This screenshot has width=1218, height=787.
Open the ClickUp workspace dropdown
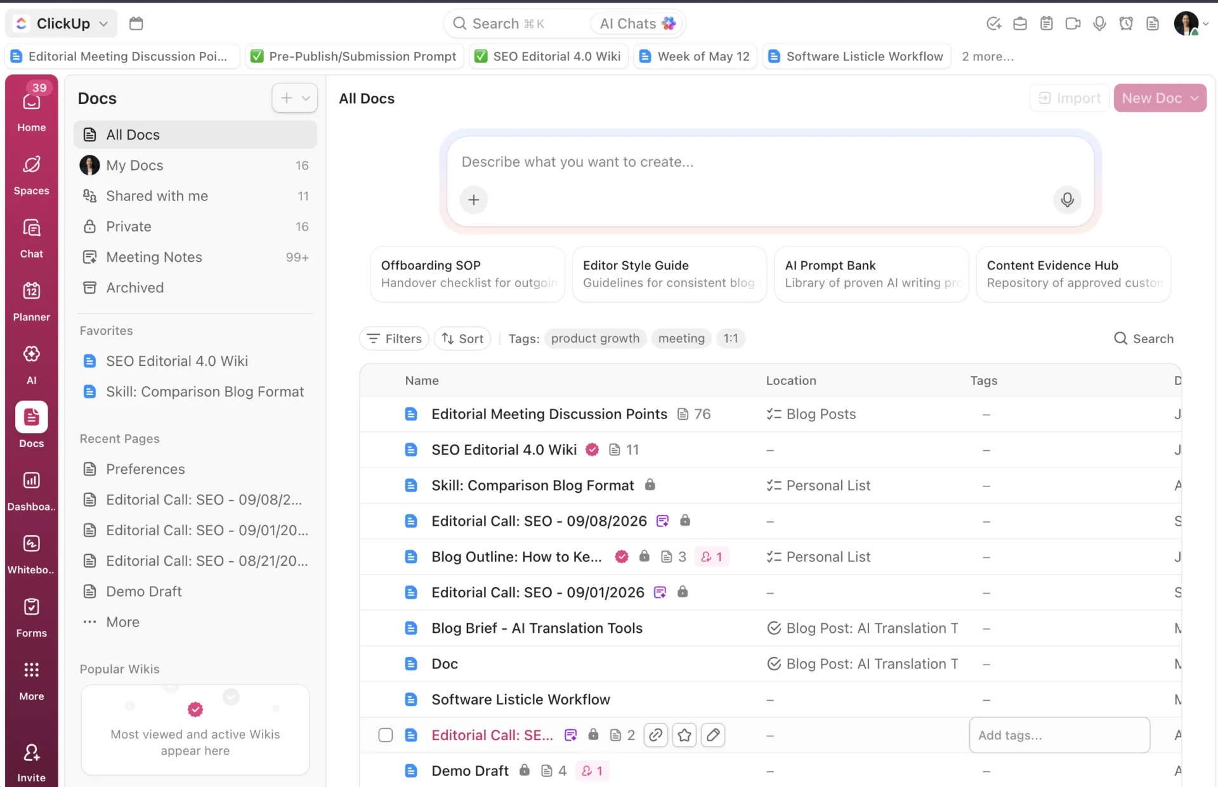point(62,23)
